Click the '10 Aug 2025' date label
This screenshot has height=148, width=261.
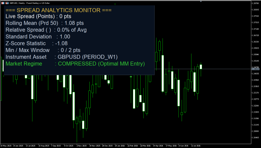pos(44,146)
